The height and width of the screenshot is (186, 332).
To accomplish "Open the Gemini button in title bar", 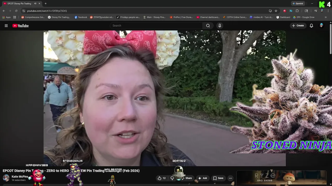I will coord(298,4).
